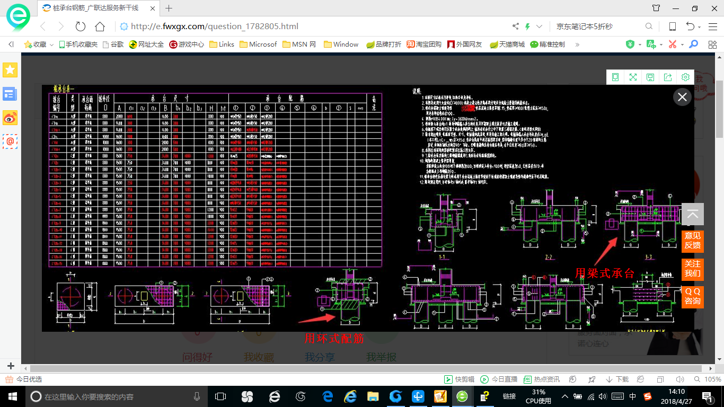The image size is (724, 407).
Task: Open the 收藏 favorites bookmark
Action: point(35,45)
